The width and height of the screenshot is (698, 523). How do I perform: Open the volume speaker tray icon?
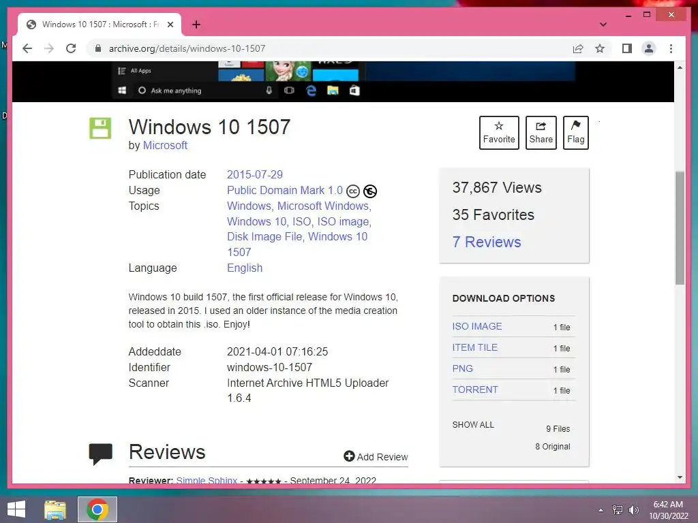tap(633, 510)
